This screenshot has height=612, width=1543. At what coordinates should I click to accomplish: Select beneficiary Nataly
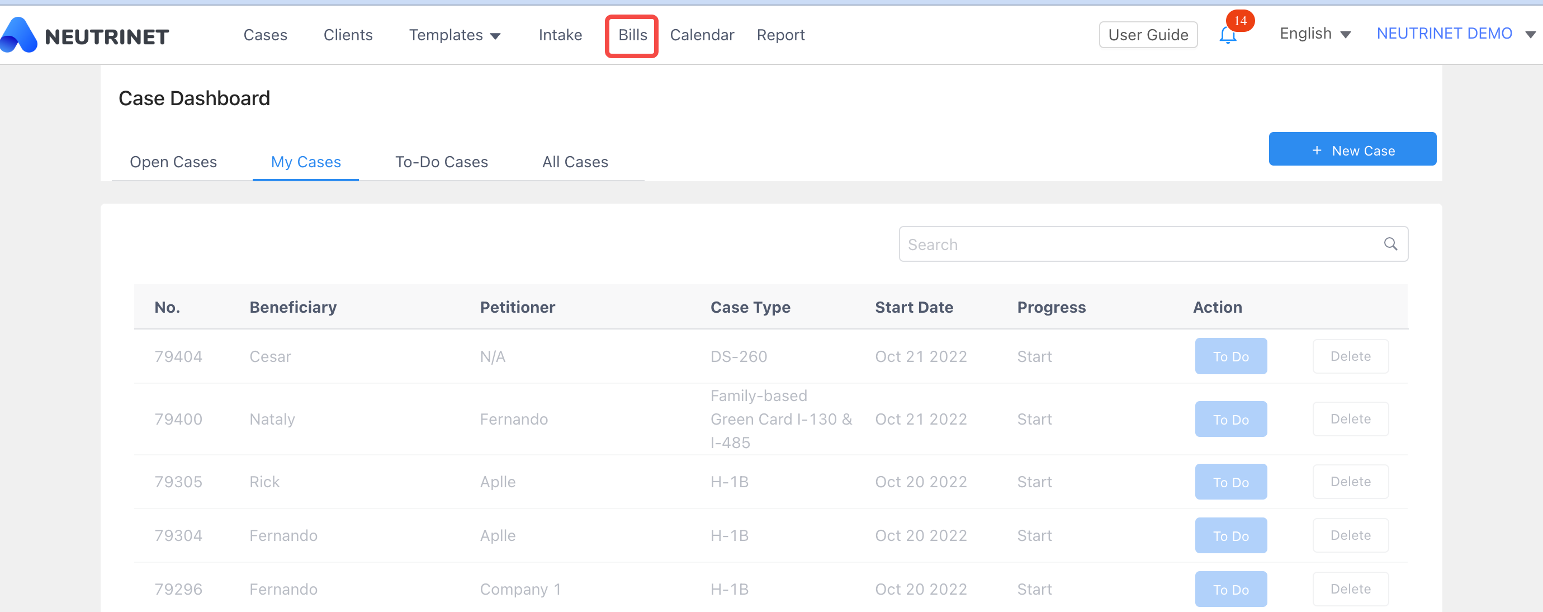coord(272,419)
